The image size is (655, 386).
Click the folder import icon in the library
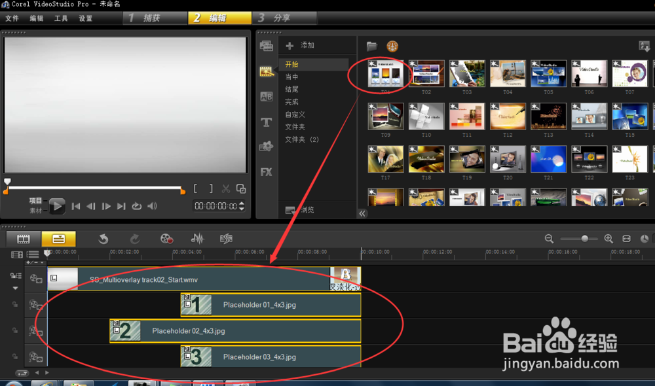click(x=372, y=46)
